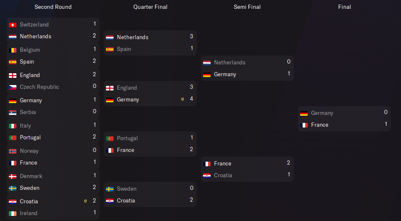The height and width of the screenshot is (221, 401).
Task: Click the Italy flag icon
Action: pos(13,126)
